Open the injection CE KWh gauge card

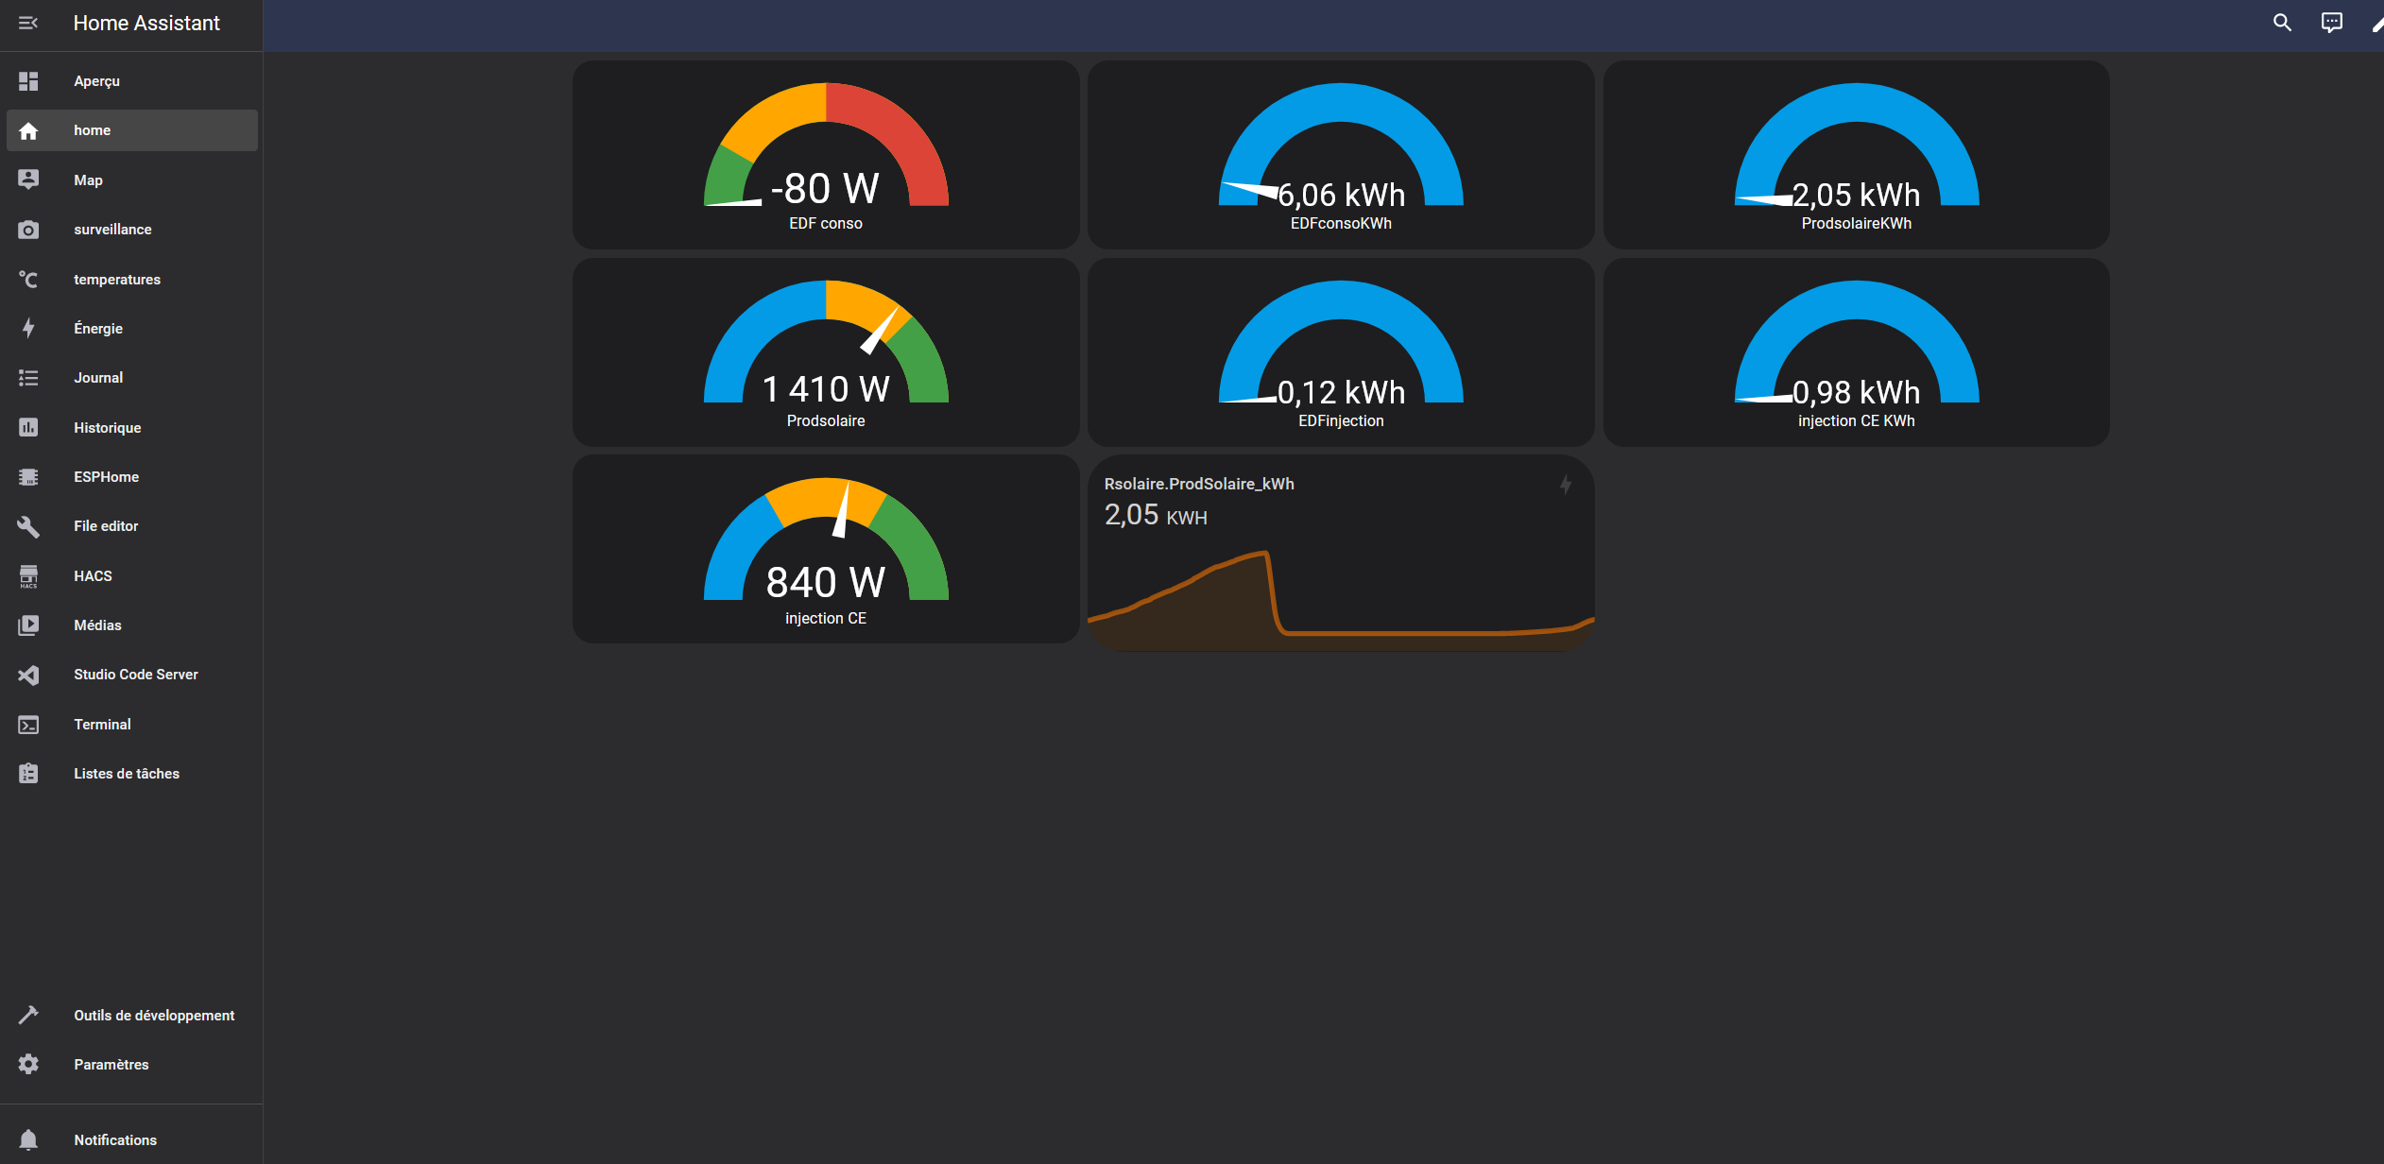click(1857, 352)
